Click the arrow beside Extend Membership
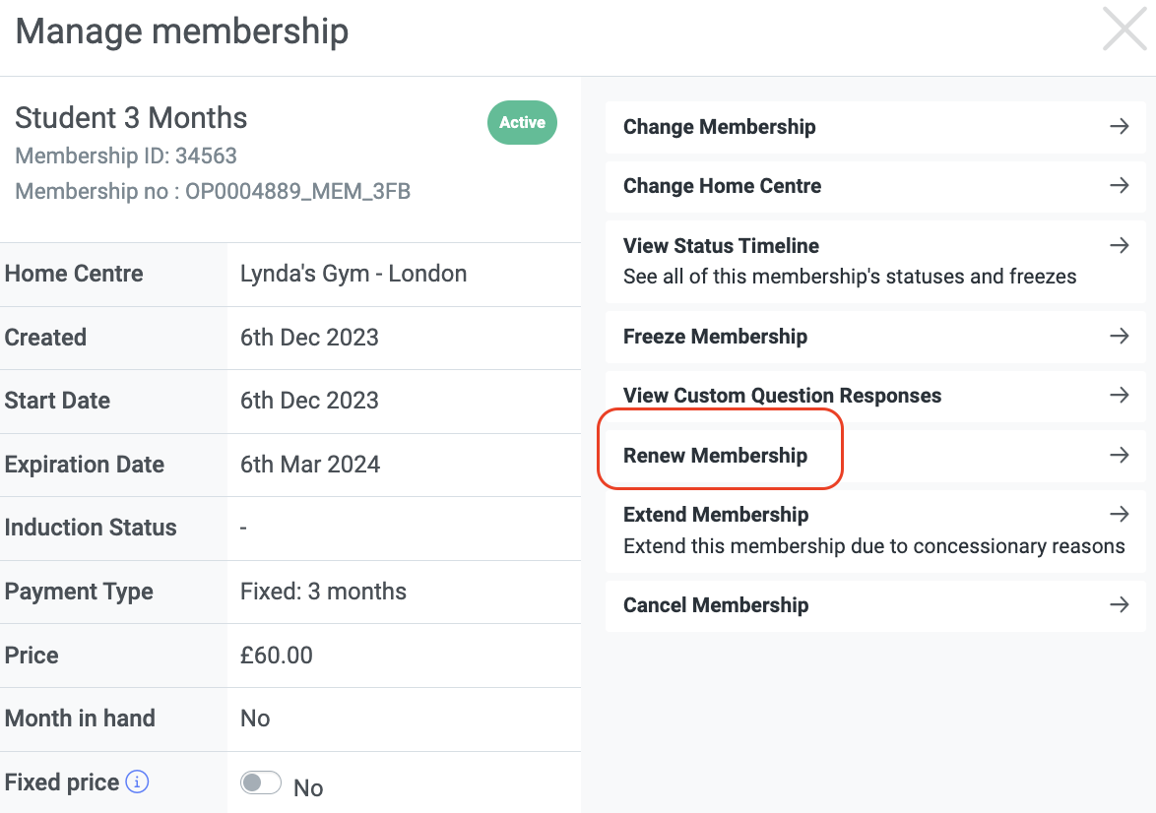The height and width of the screenshot is (813, 1156). (1120, 514)
